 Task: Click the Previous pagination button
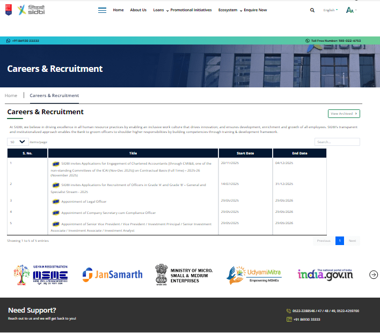click(x=324, y=241)
